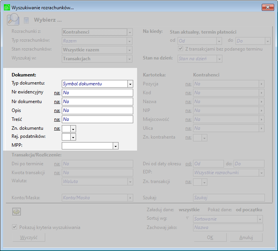Click 'na:' link beside Nr ewidencyjny

(57, 93)
